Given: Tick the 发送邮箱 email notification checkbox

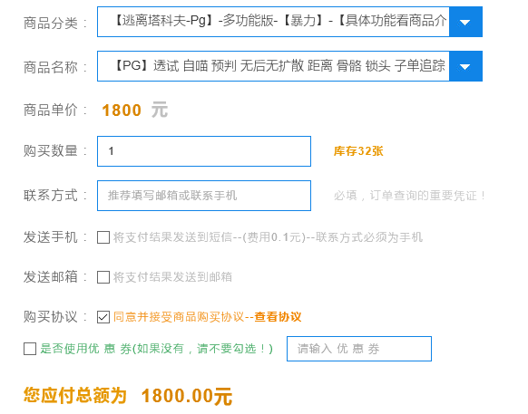Looking at the screenshot, I should tap(103, 277).
